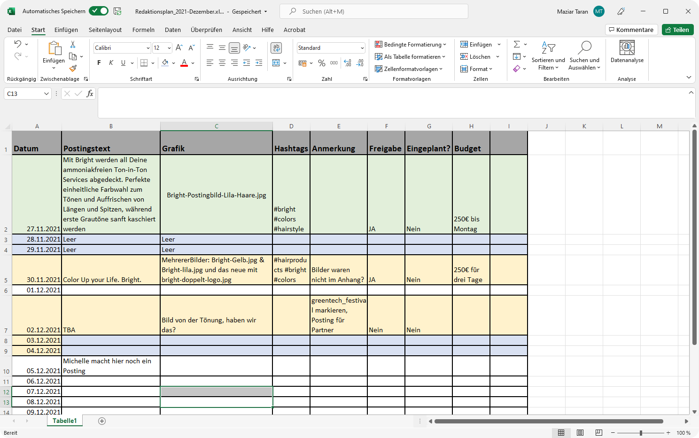Open Sortieren und Filtern
699x438 pixels.
[x=548, y=56]
